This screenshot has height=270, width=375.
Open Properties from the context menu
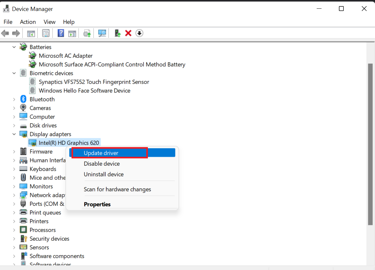122,204
